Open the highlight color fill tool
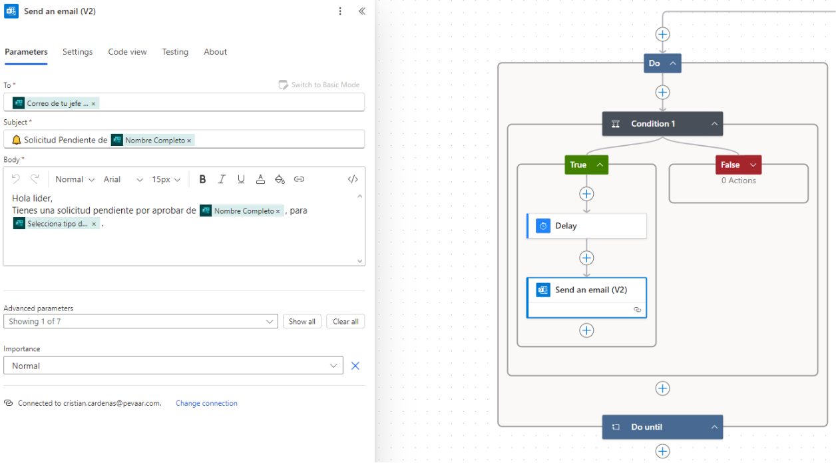Viewport: 836px width, 463px height. [x=280, y=179]
